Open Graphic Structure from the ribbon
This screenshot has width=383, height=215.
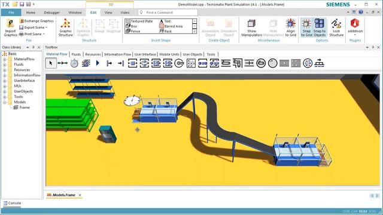65,27
